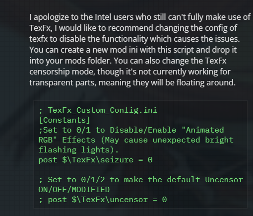Click the "Animated" word in code block
The image size is (253, 216).
click(x=205, y=130)
